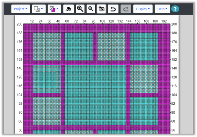Screen dimensions: 197x137
Task: Select the concentric square pattern block
Action: coord(47,79)
